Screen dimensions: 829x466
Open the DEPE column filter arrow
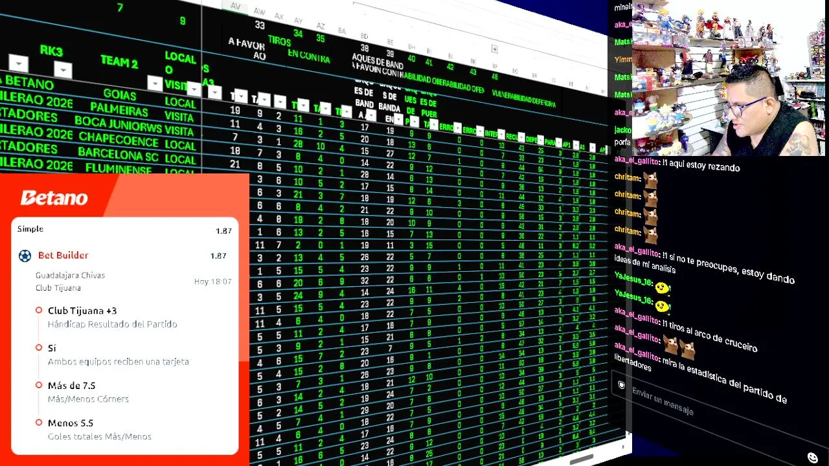pyautogui.click(x=541, y=140)
